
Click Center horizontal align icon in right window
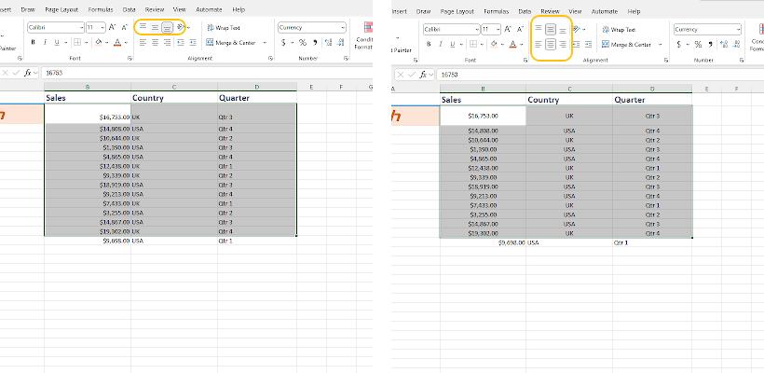pos(551,43)
